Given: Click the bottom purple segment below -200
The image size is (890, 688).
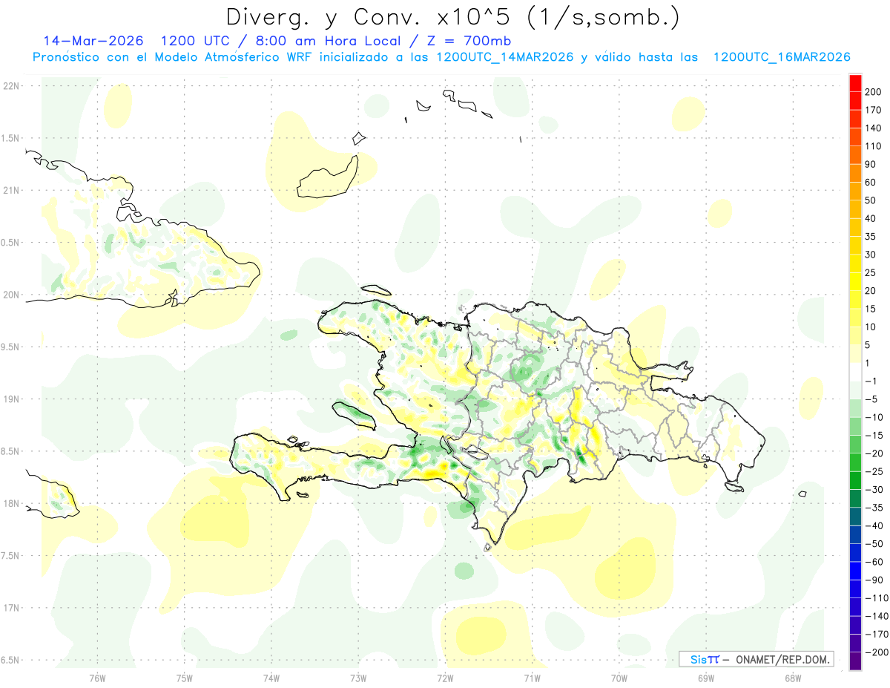Looking at the screenshot, I should [x=855, y=661].
